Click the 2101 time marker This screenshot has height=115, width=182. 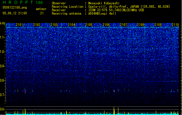(19, 25)
